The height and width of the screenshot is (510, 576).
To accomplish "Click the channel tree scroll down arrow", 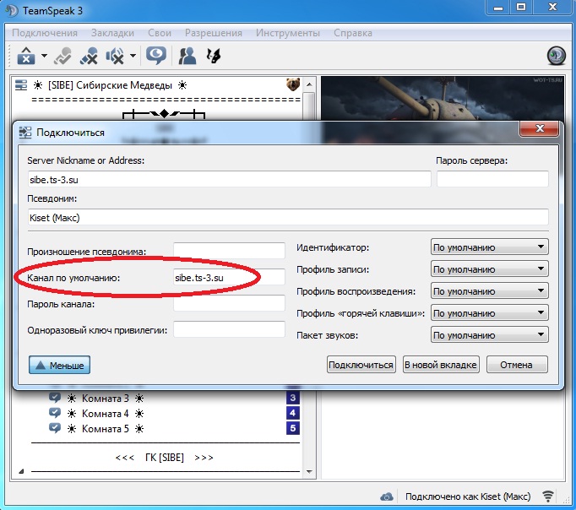I will (x=309, y=471).
